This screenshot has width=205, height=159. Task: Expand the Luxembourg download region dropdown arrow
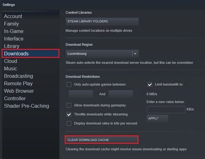tap(135, 54)
